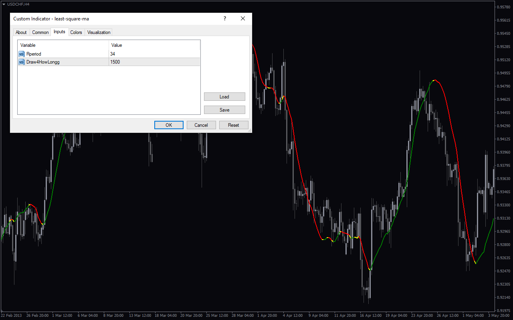Click the help question mark button

point(225,18)
